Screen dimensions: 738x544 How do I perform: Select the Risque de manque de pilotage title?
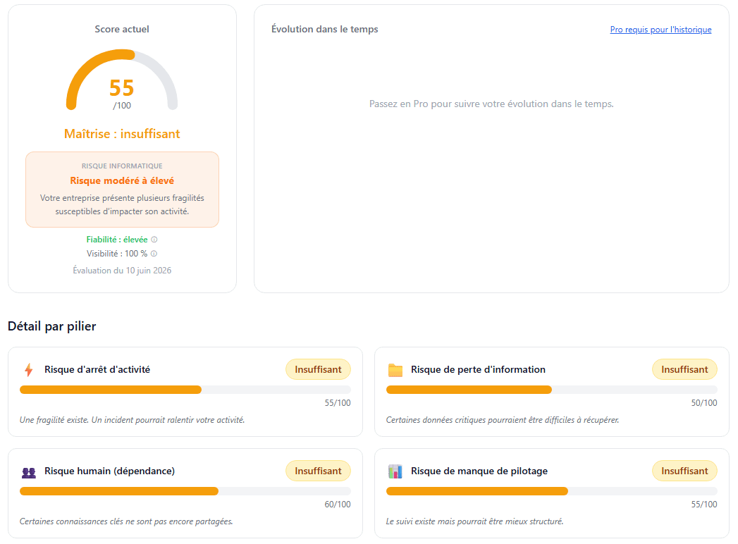pyautogui.click(x=479, y=471)
